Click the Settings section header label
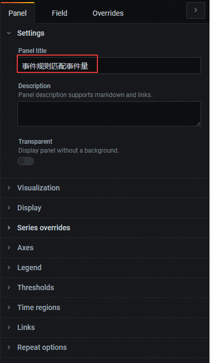 pos(31,33)
